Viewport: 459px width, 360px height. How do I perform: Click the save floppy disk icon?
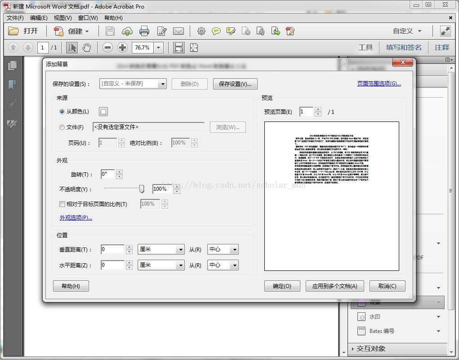coord(110,31)
